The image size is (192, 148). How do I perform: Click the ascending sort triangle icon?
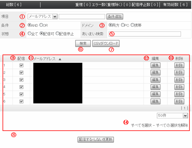click(x=60, y=59)
